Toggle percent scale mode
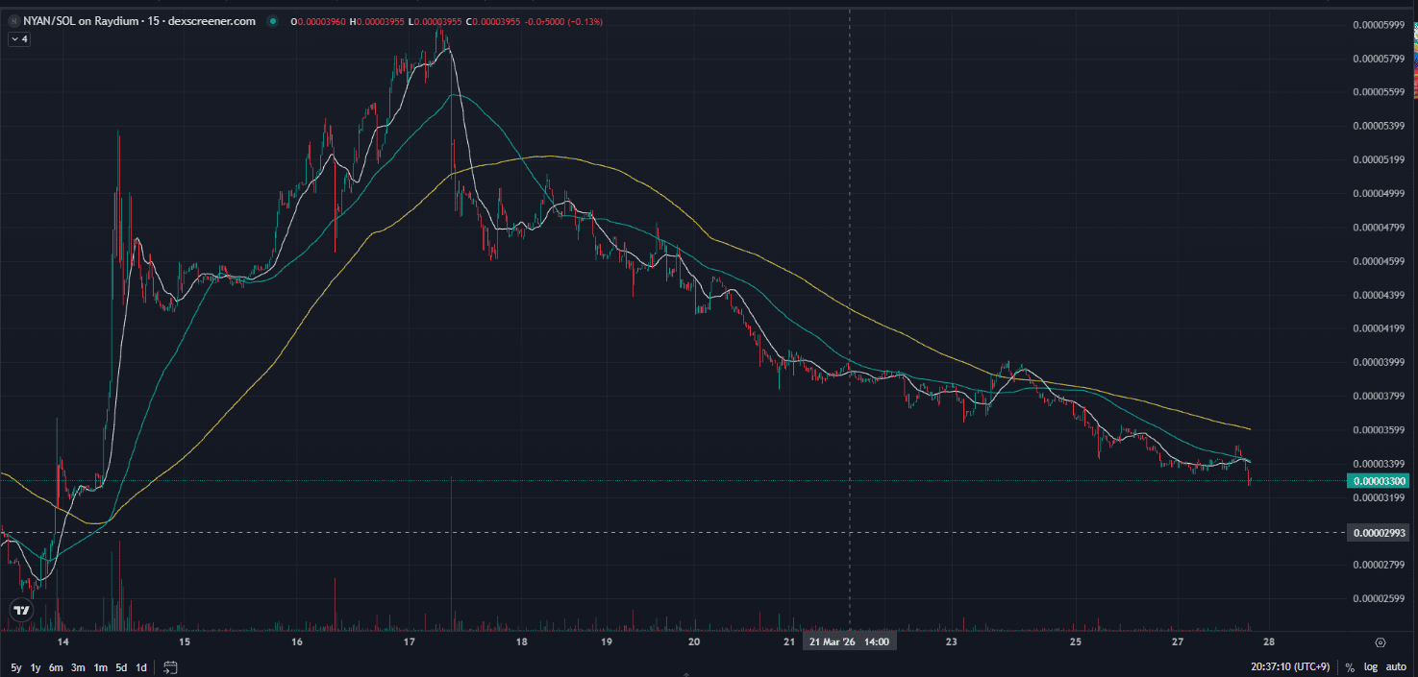The width and height of the screenshot is (1418, 677). pyautogui.click(x=1350, y=666)
